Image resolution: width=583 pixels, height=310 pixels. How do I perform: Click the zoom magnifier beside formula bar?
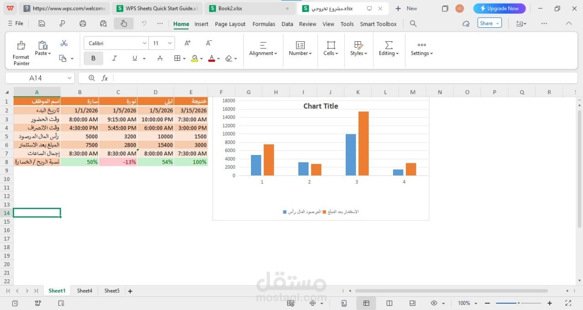tap(92, 78)
